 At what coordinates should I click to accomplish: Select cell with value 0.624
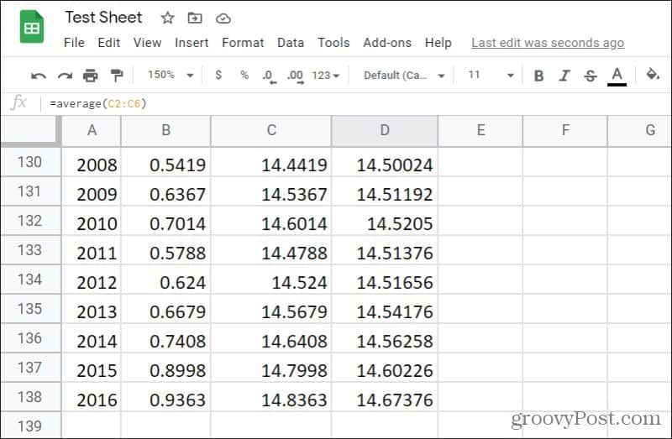(166, 280)
